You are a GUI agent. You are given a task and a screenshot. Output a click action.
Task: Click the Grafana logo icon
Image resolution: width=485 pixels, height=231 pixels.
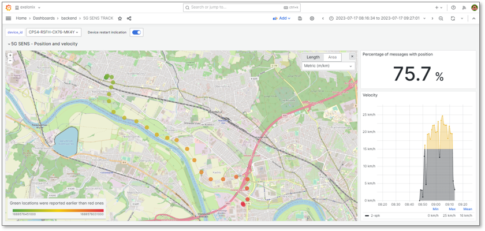(x=8, y=8)
